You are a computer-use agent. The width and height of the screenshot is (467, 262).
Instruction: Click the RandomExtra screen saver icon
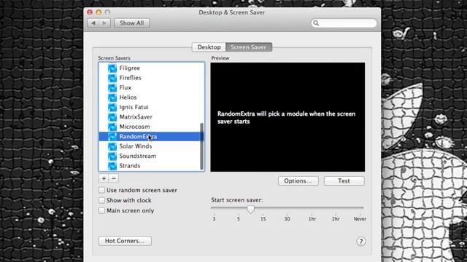tap(112, 137)
